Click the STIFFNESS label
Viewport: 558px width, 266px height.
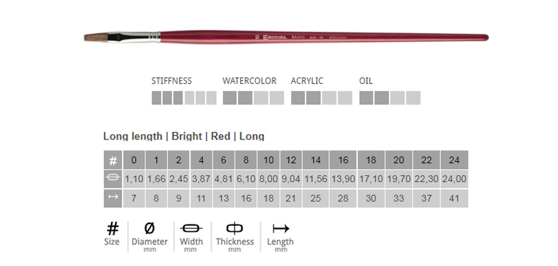(171, 81)
